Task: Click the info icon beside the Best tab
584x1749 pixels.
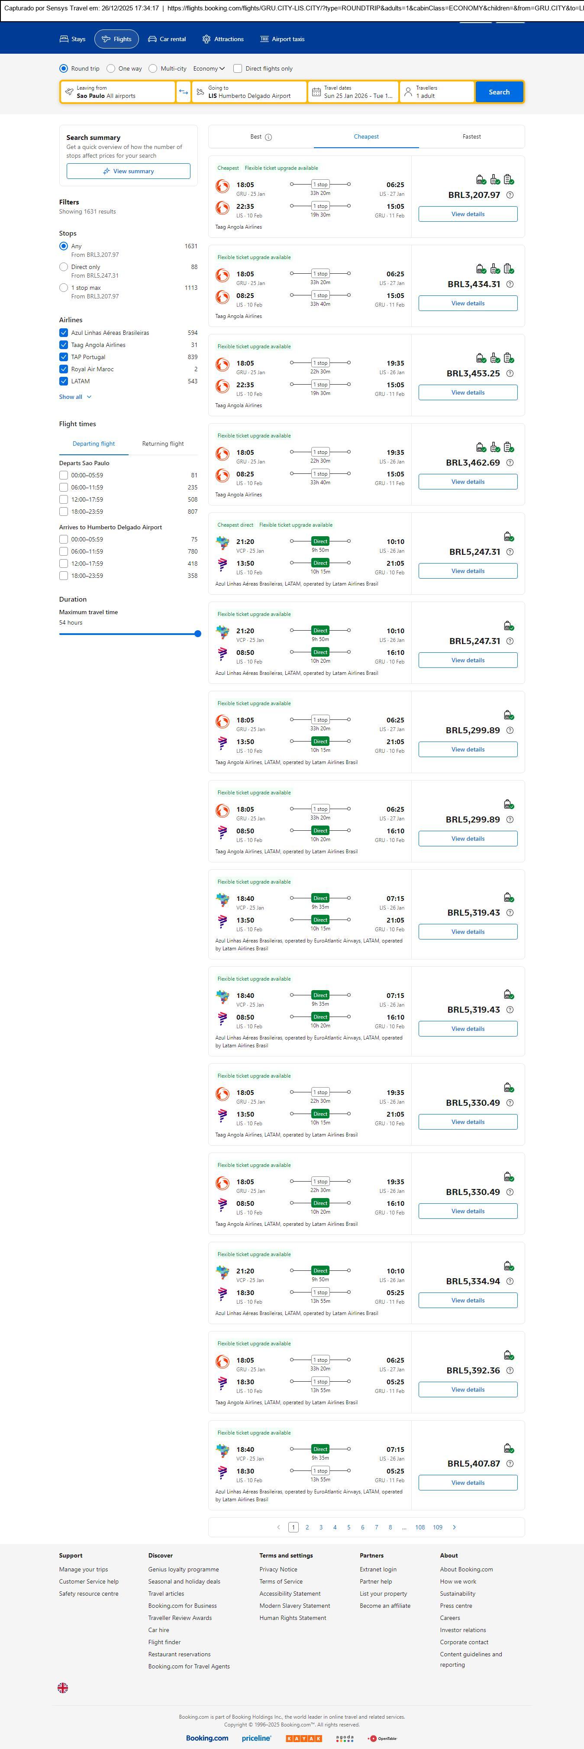Action: [x=268, y=137]
